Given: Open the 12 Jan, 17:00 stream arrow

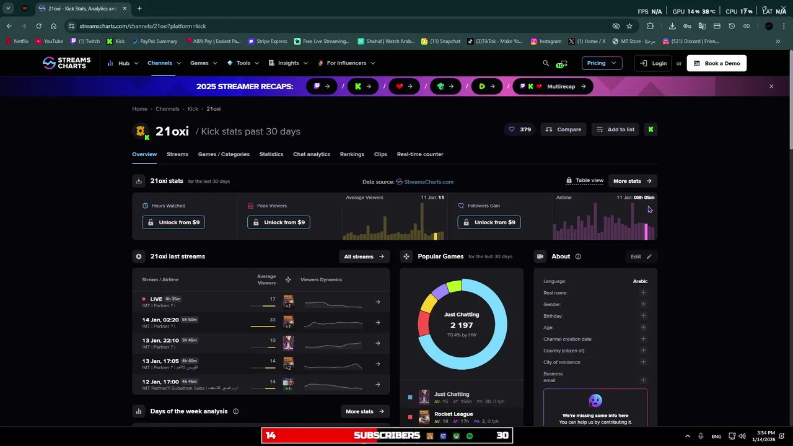Looking at the screenshot, I should click(378, 385).
